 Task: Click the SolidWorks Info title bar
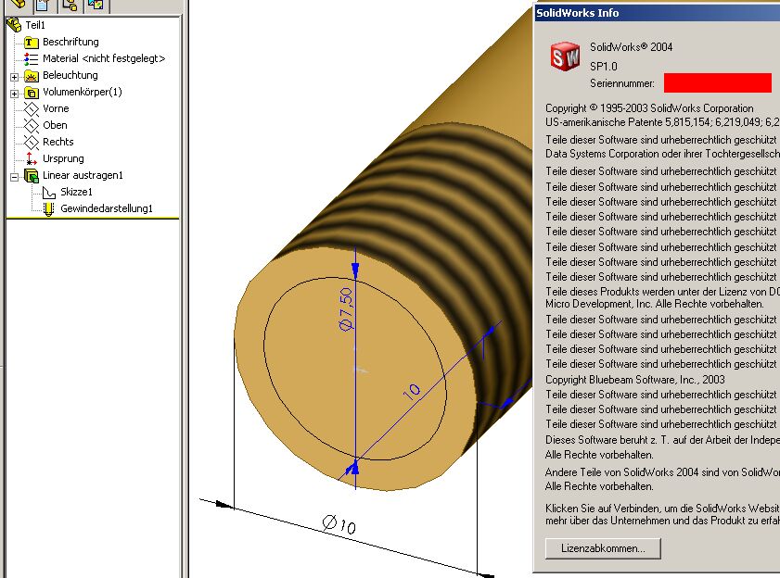tap(657, 13)
